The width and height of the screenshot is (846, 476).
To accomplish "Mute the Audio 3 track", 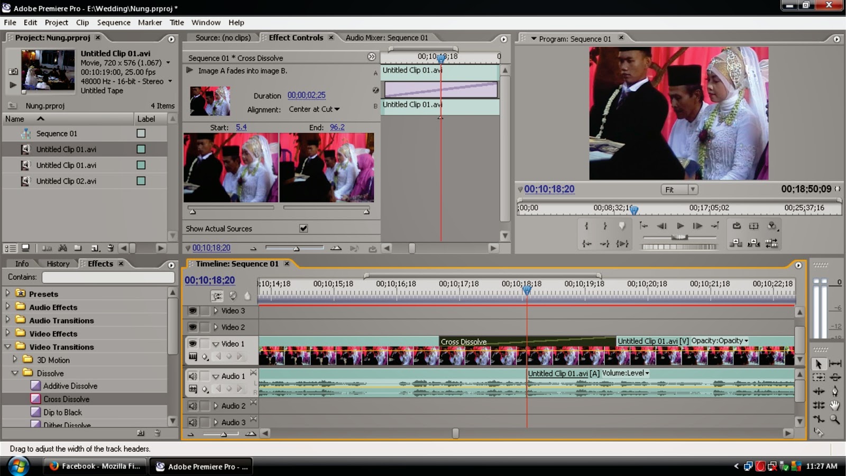I will tap(192, 423).
